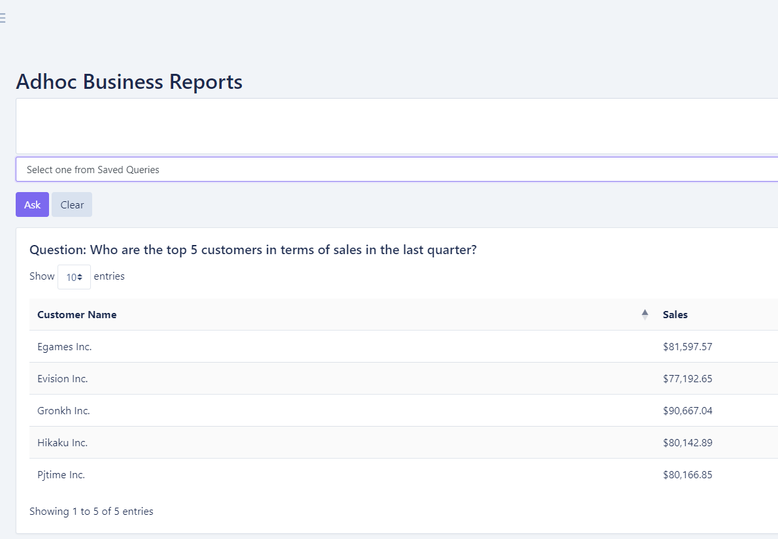
Task: Select the Hikaku Inc. customer cell
Action: click(63, 443)
